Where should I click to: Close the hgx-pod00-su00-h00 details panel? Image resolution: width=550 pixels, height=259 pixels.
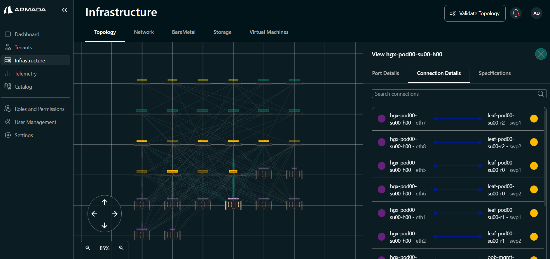click(541, 54)
